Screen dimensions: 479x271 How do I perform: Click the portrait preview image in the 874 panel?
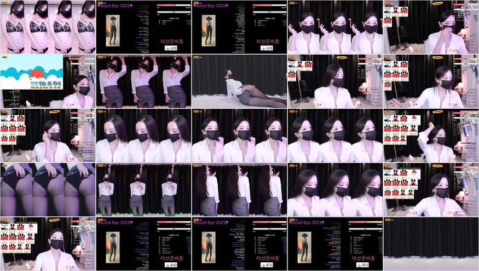tap(208, 247)
